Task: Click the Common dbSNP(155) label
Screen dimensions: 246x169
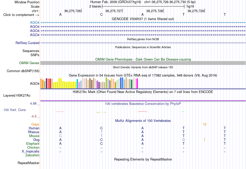Action: [23, 71]
